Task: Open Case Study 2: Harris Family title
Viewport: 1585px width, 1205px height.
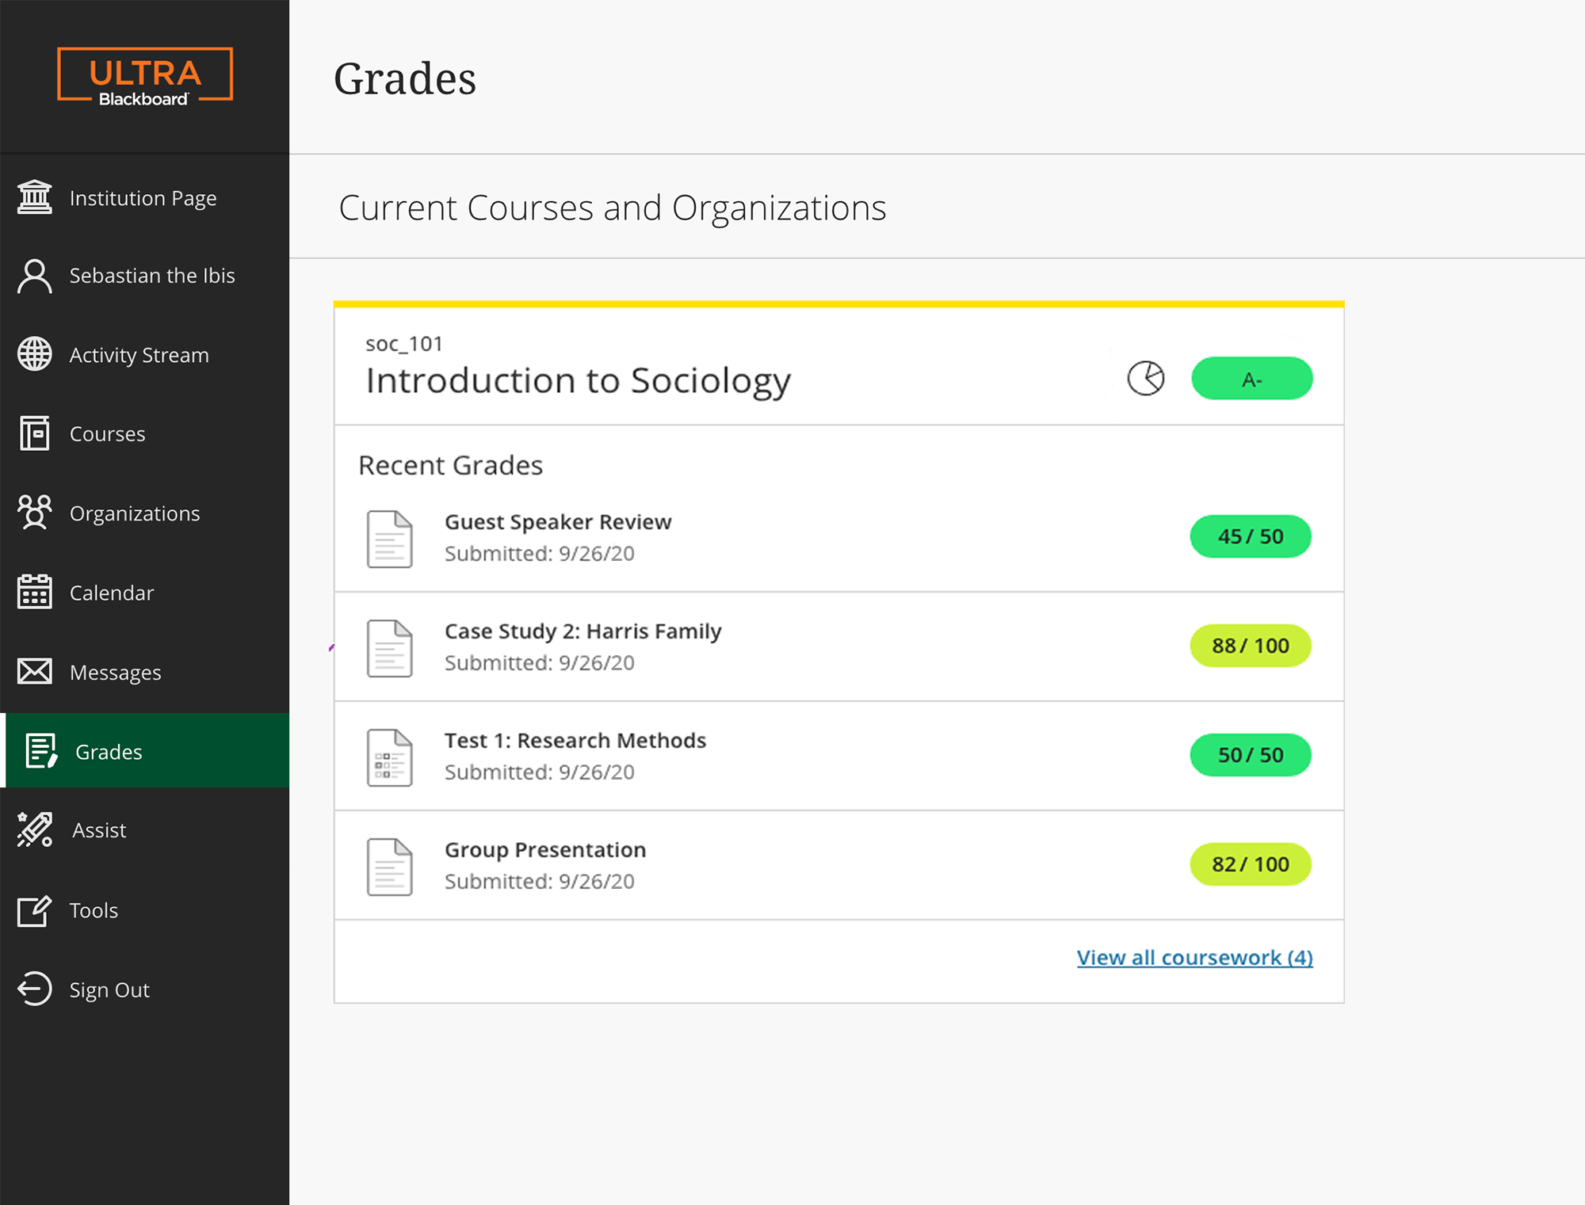Action: click(583, 631)
